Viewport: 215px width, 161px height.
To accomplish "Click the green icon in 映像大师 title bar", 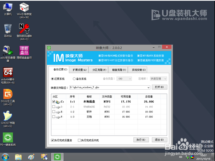I will click(x=49, y=48).
